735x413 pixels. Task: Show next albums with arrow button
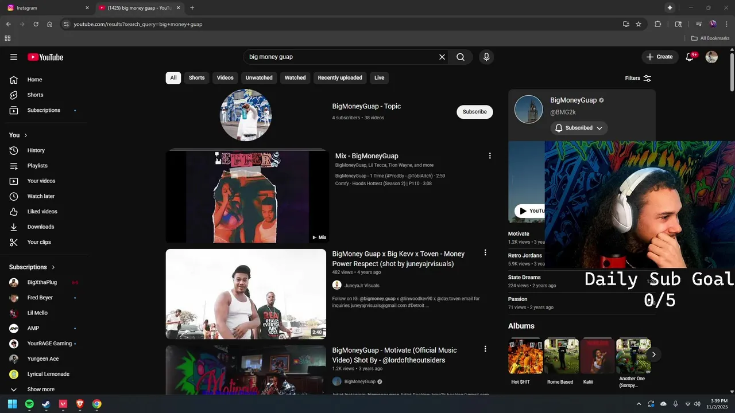653,354
